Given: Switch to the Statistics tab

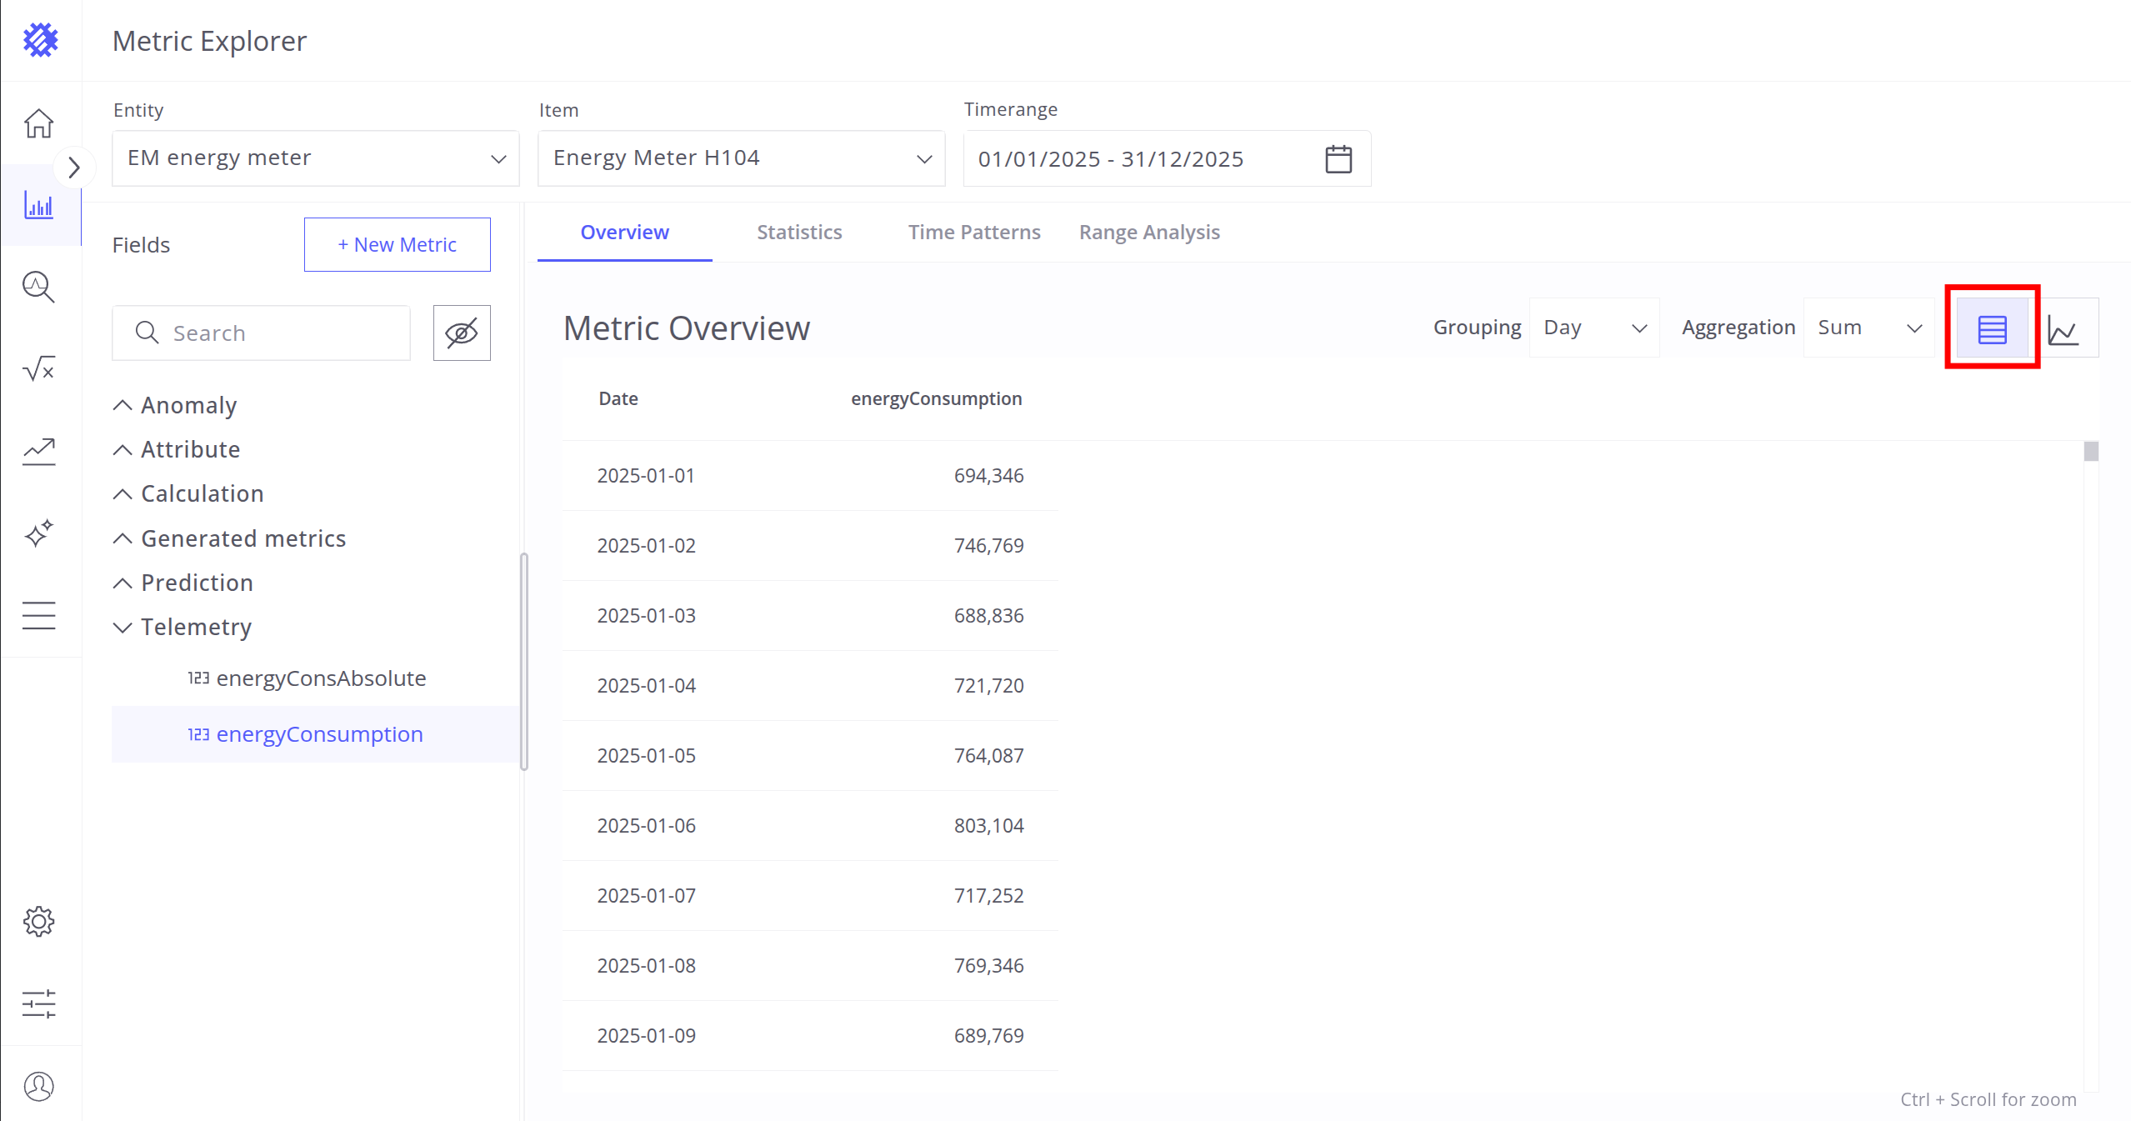Looking at the screenshot, I should [x=798, y=233].
